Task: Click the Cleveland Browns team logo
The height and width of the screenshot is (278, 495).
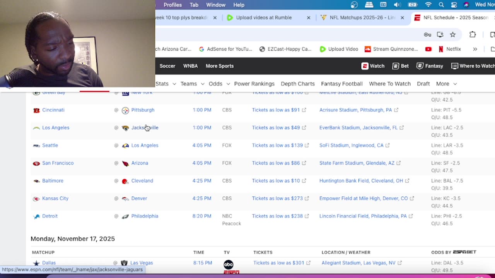Action: coord(125,181)
